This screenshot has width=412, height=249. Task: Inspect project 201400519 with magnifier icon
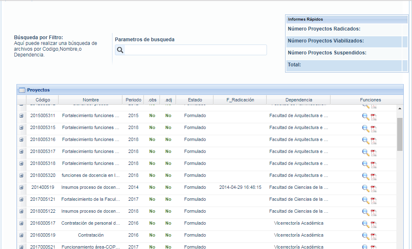pyautogui.click(x=365, y=188)
